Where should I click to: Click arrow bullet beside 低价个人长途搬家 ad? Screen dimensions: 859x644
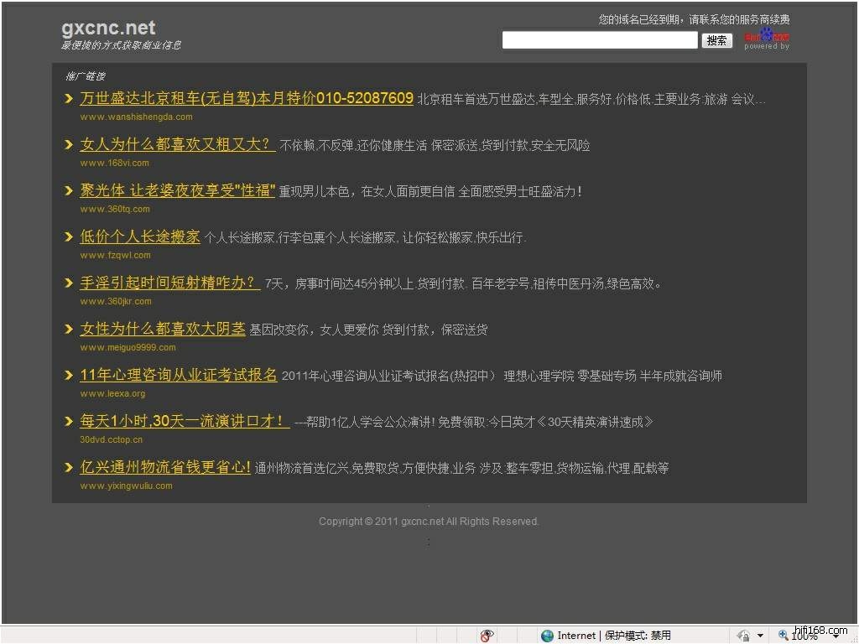(69, 237)
